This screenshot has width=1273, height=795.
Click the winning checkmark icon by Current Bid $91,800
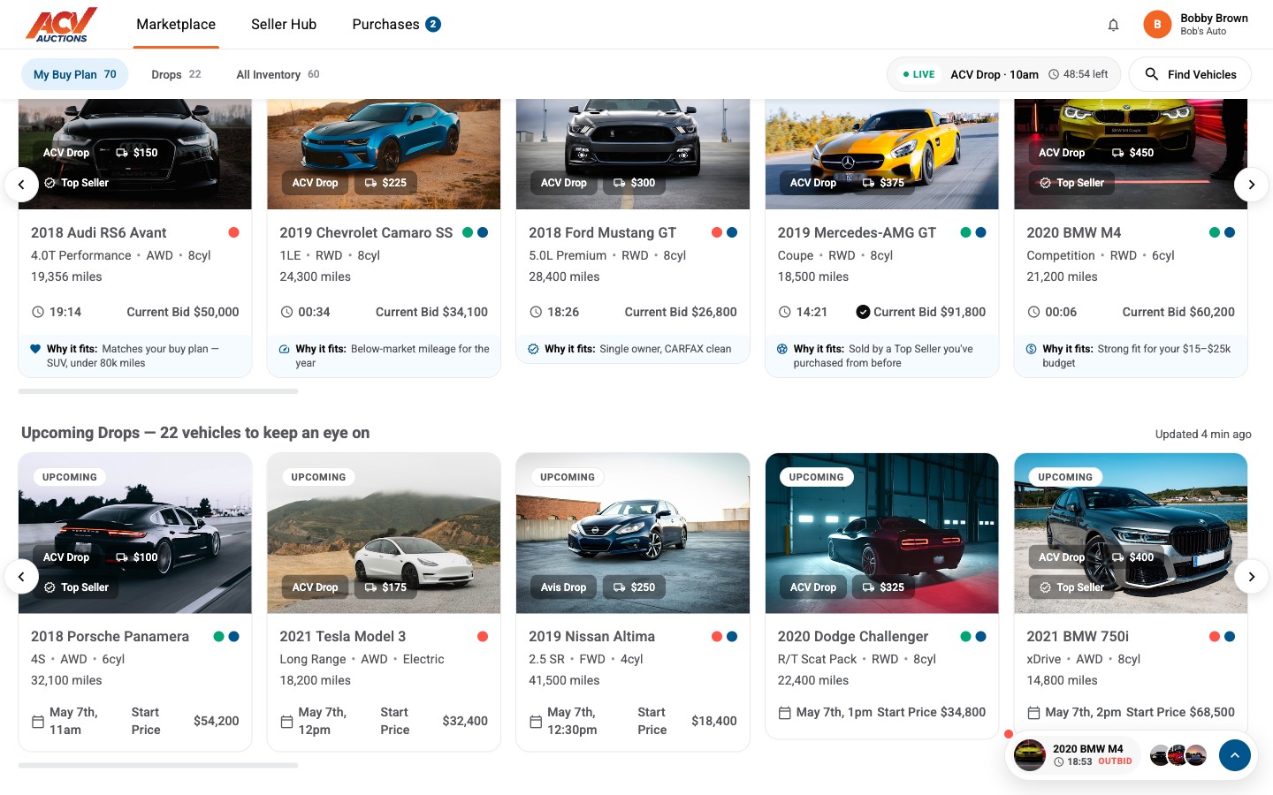(x=863, y=312)
